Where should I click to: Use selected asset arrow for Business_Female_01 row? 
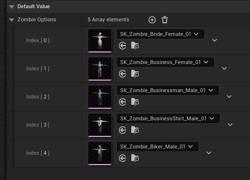point(123,74)
